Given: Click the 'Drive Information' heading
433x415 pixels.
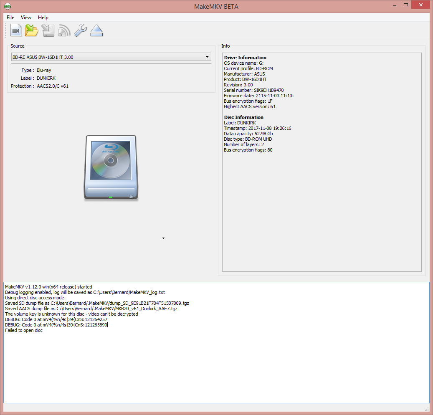Looking at the screenshot, I should (245, 58).
